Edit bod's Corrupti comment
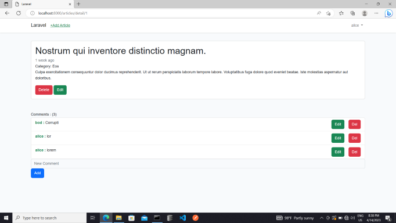 pos(338,124)
